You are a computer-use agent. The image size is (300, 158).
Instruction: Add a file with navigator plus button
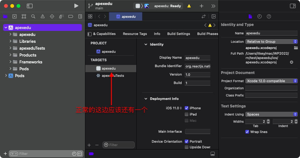[5, 154]
